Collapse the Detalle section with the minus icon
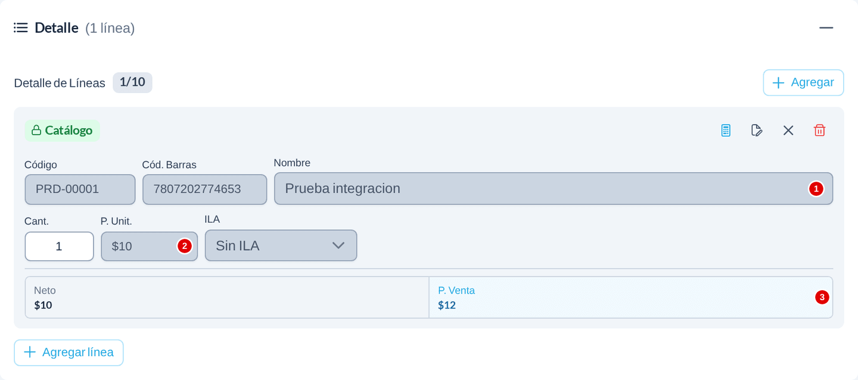 coord(826,28)
